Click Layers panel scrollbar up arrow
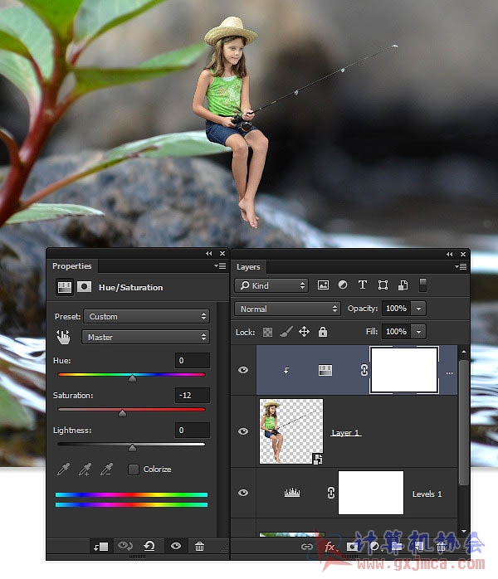 (x=464, y=352)
